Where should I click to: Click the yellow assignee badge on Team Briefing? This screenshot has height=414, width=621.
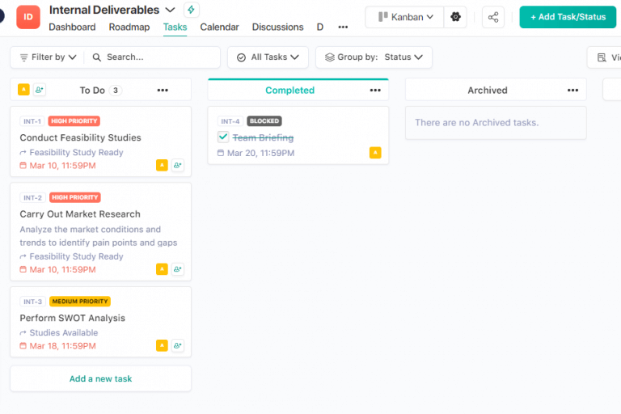(x=375, y=153)
